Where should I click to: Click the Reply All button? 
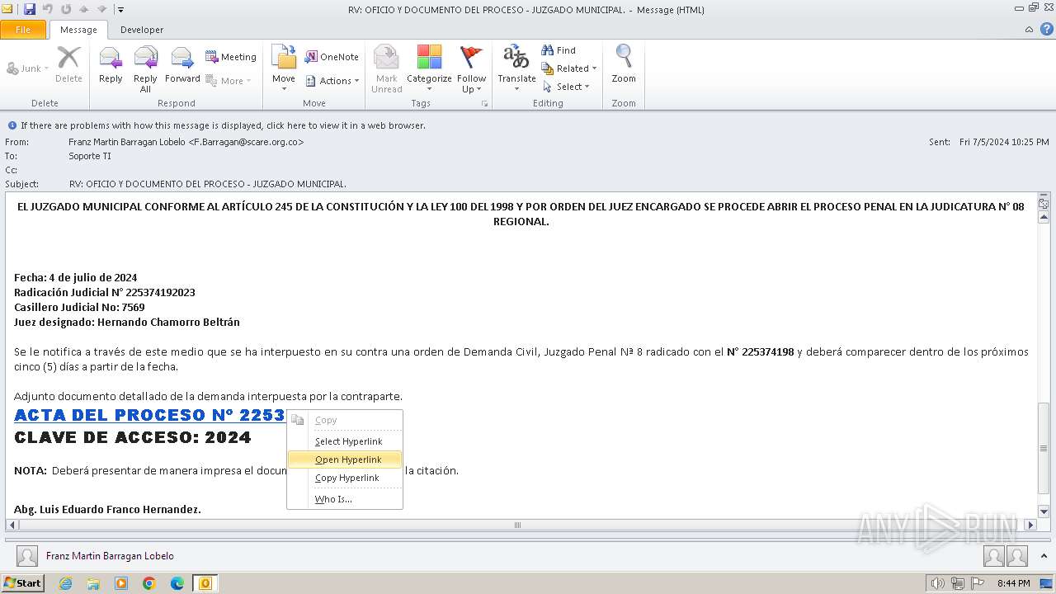[145, 69]
